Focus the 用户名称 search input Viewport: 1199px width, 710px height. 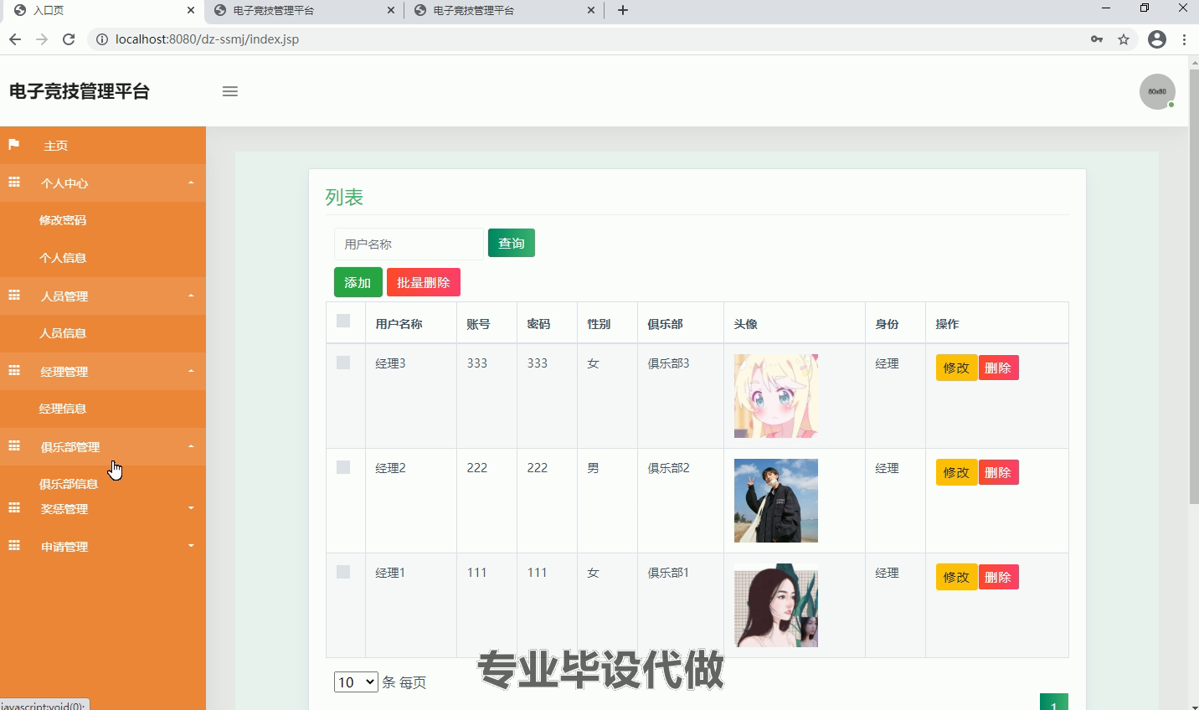(409, 244)
